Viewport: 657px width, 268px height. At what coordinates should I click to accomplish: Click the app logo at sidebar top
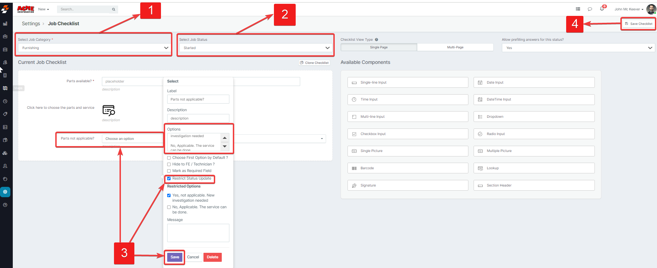tap(5, 9)
